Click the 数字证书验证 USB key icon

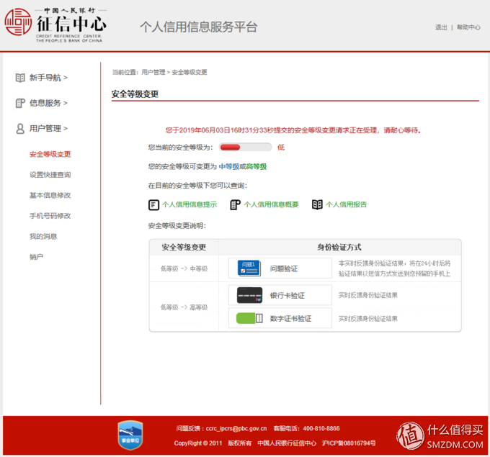tap(249, 318)
